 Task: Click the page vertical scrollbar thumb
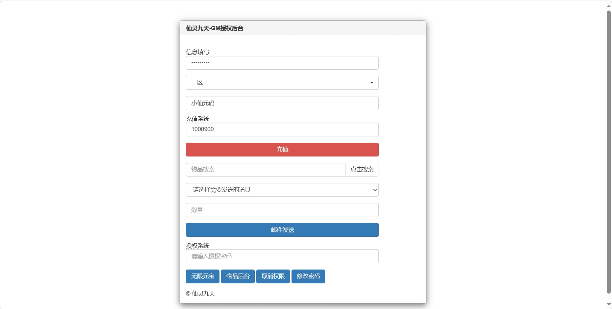609,151
